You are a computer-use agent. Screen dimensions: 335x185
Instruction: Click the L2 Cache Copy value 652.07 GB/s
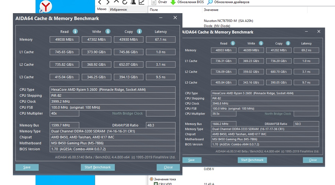128,64
